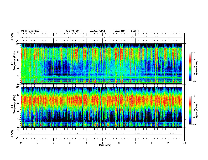Click time axis tick label "9"
The width and height of the screenshot is (208, 160).
168,143
